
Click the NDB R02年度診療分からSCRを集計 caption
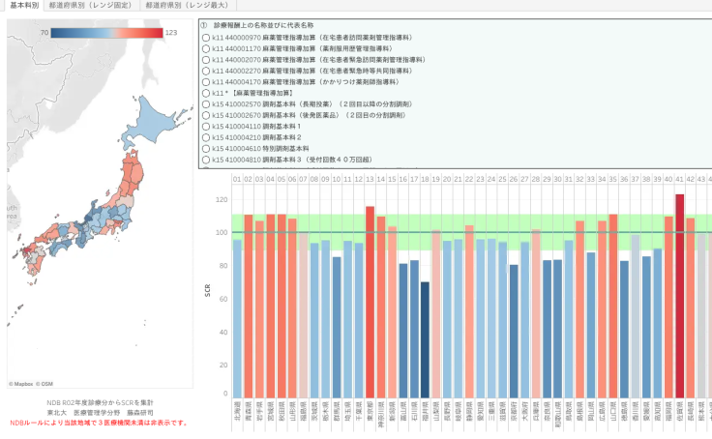point(100,402)
